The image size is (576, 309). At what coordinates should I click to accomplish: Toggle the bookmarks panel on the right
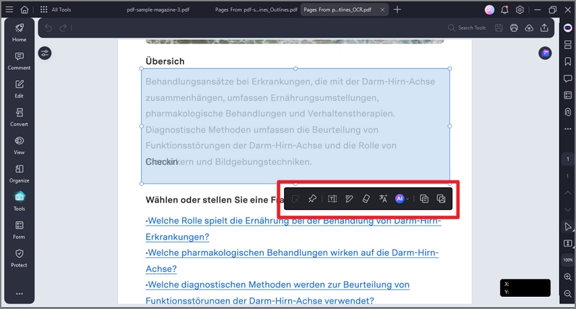[567, 61]
